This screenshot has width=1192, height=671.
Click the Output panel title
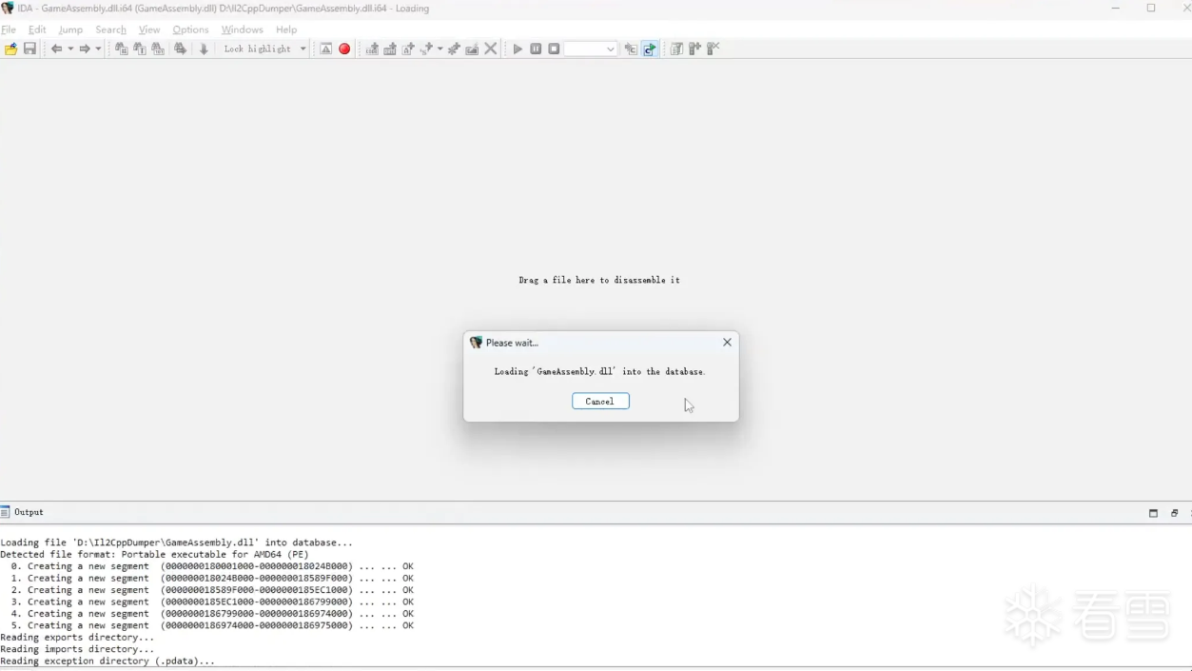click(29, 512)
